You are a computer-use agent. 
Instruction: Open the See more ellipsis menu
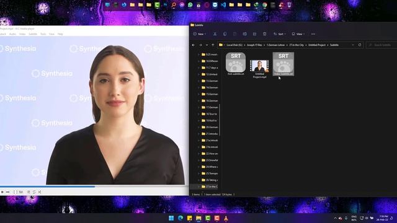313,34
